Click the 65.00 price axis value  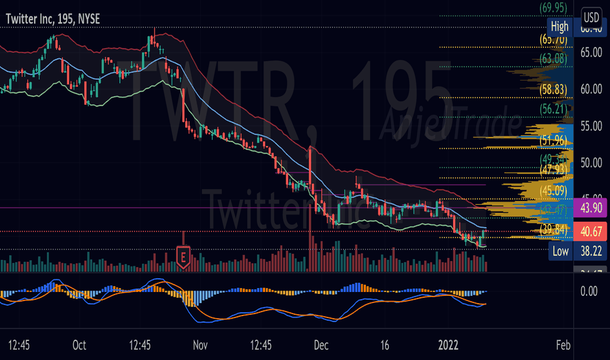click(x=591, y=52)
